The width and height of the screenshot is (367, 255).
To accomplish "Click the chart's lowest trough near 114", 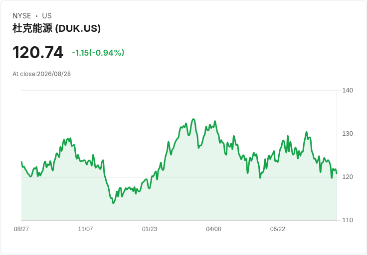I will pyautogui.click(x=113, y=203).
